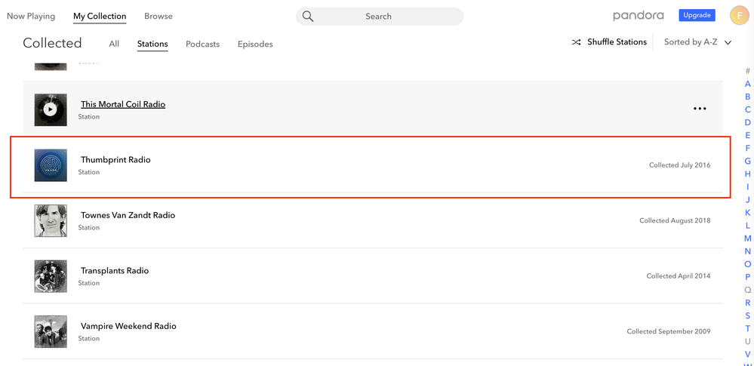The width and height of the screenshot is (754, 366).
Task: Switch to the Podcasts filter
Action: click(202, 44)
